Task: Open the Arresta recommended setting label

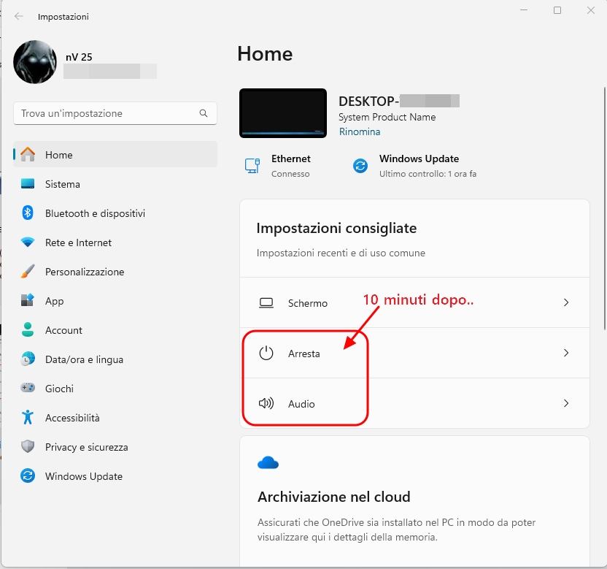Action: [x=304, y=354]
